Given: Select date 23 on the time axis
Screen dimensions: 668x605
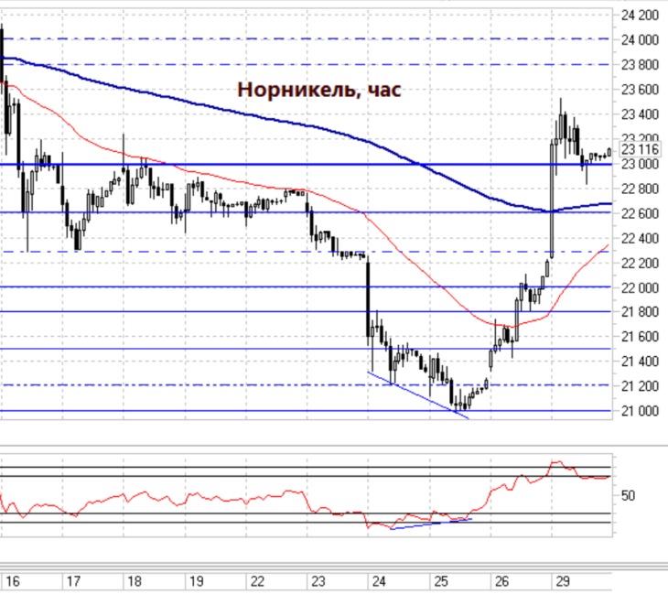Looking at the screenshot, I should point(318,581).
